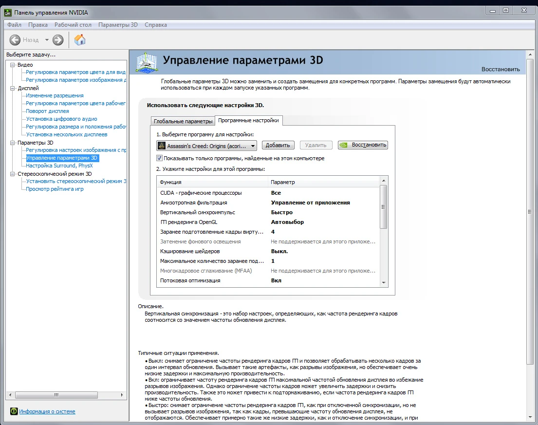Select the Вертикальный синхроимпульс row
The image size is (538, 425).
tap(268, 212)
